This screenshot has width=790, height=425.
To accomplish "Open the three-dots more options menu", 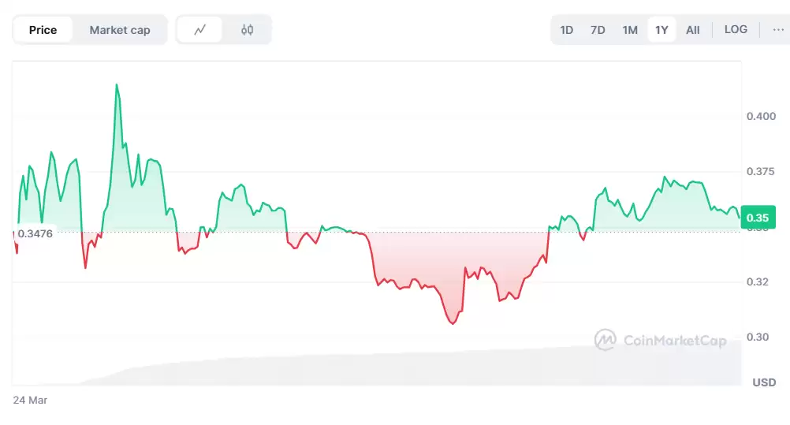I will pyautogui.click(x=777, y=30).
